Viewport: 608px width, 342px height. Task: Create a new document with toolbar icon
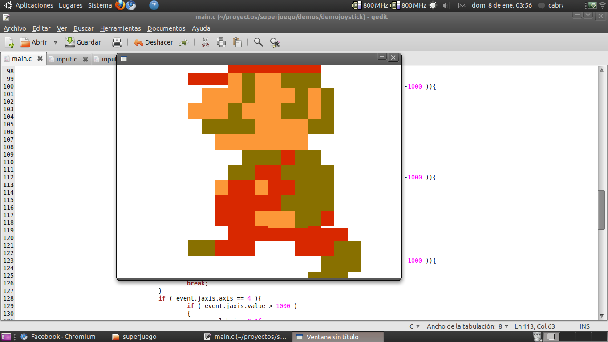[9, 42]
